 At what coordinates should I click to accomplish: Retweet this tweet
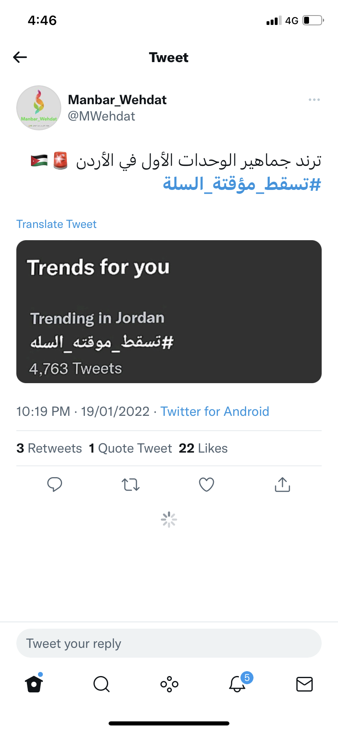(131, 484)
